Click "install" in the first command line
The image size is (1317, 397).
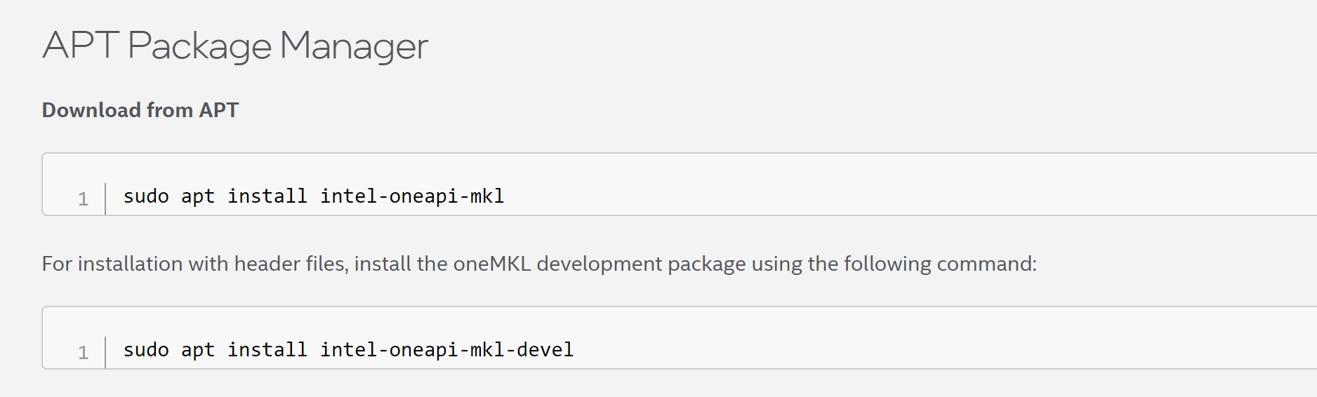pos(267,196)
